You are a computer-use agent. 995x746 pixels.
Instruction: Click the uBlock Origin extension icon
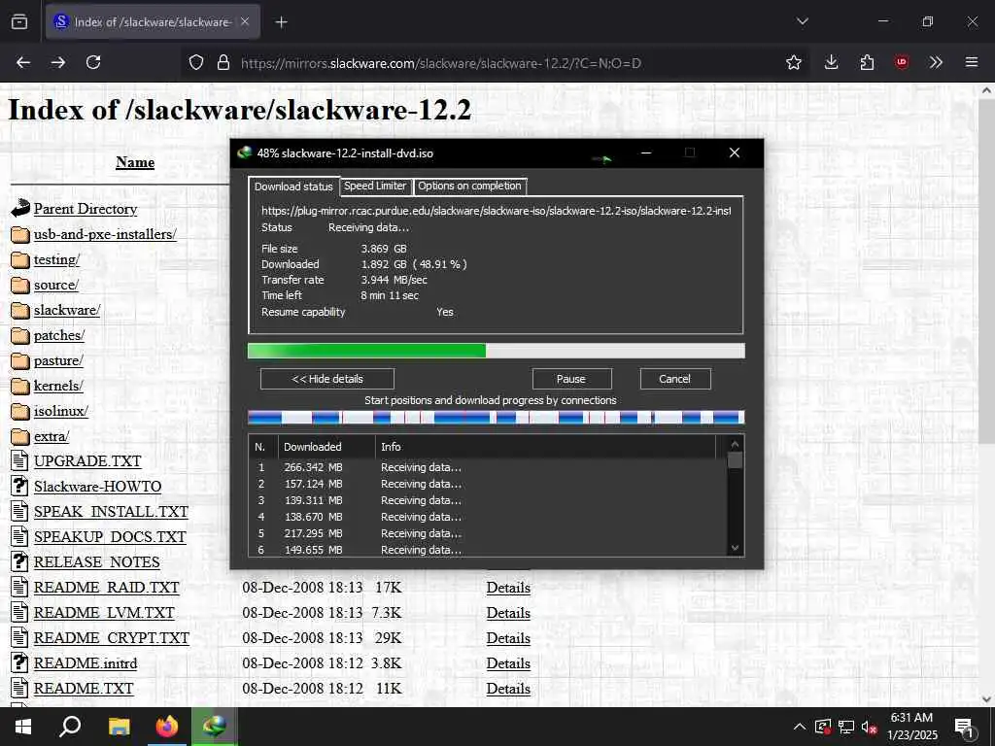[901, 62]
